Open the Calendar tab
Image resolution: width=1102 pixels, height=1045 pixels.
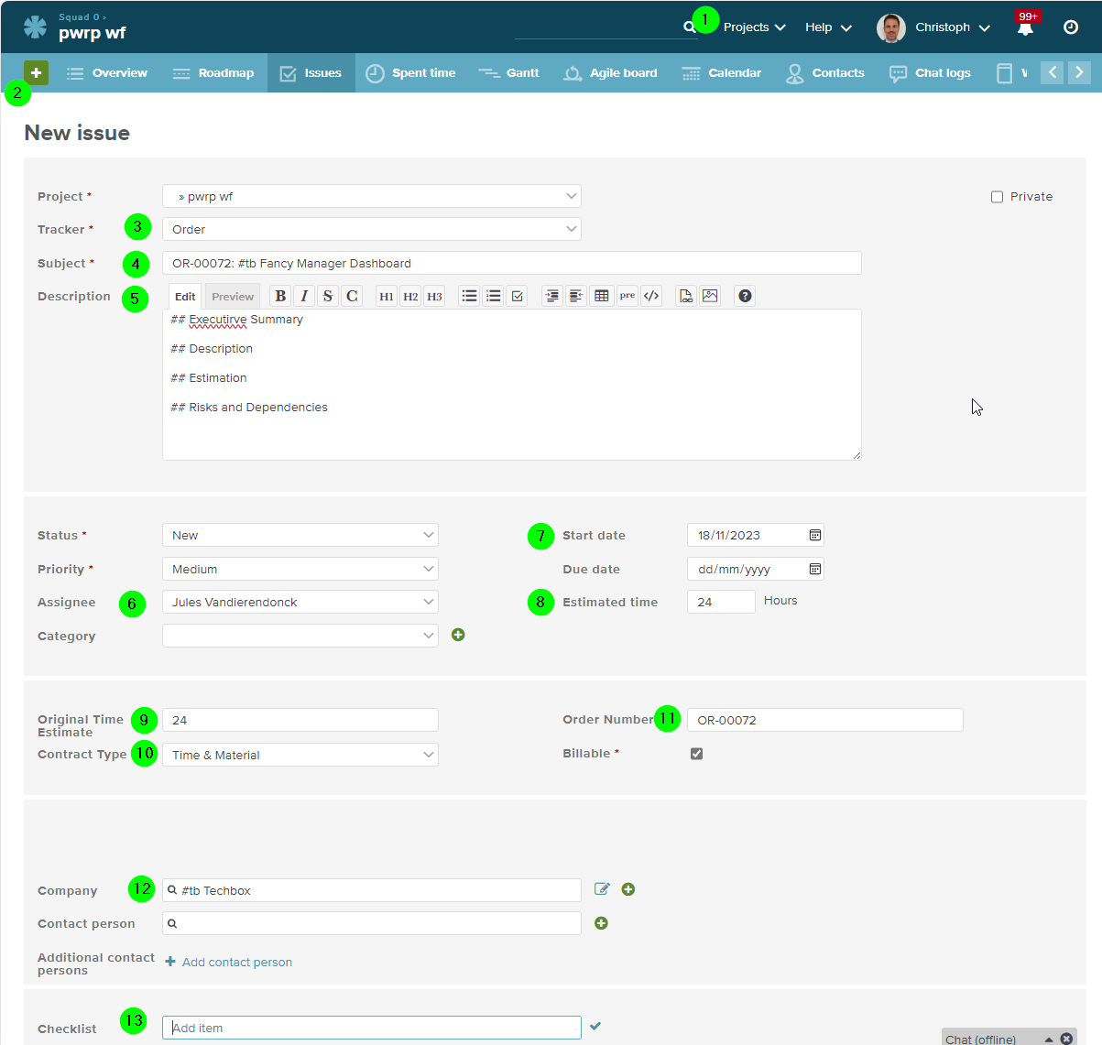click(x=721, y=73)
